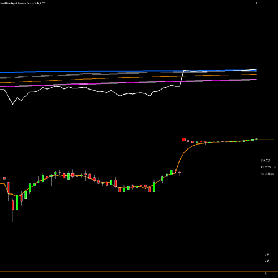Click the lowest long-wick red candle
This screenshot has width=278, height=278.
coord(13,210)
